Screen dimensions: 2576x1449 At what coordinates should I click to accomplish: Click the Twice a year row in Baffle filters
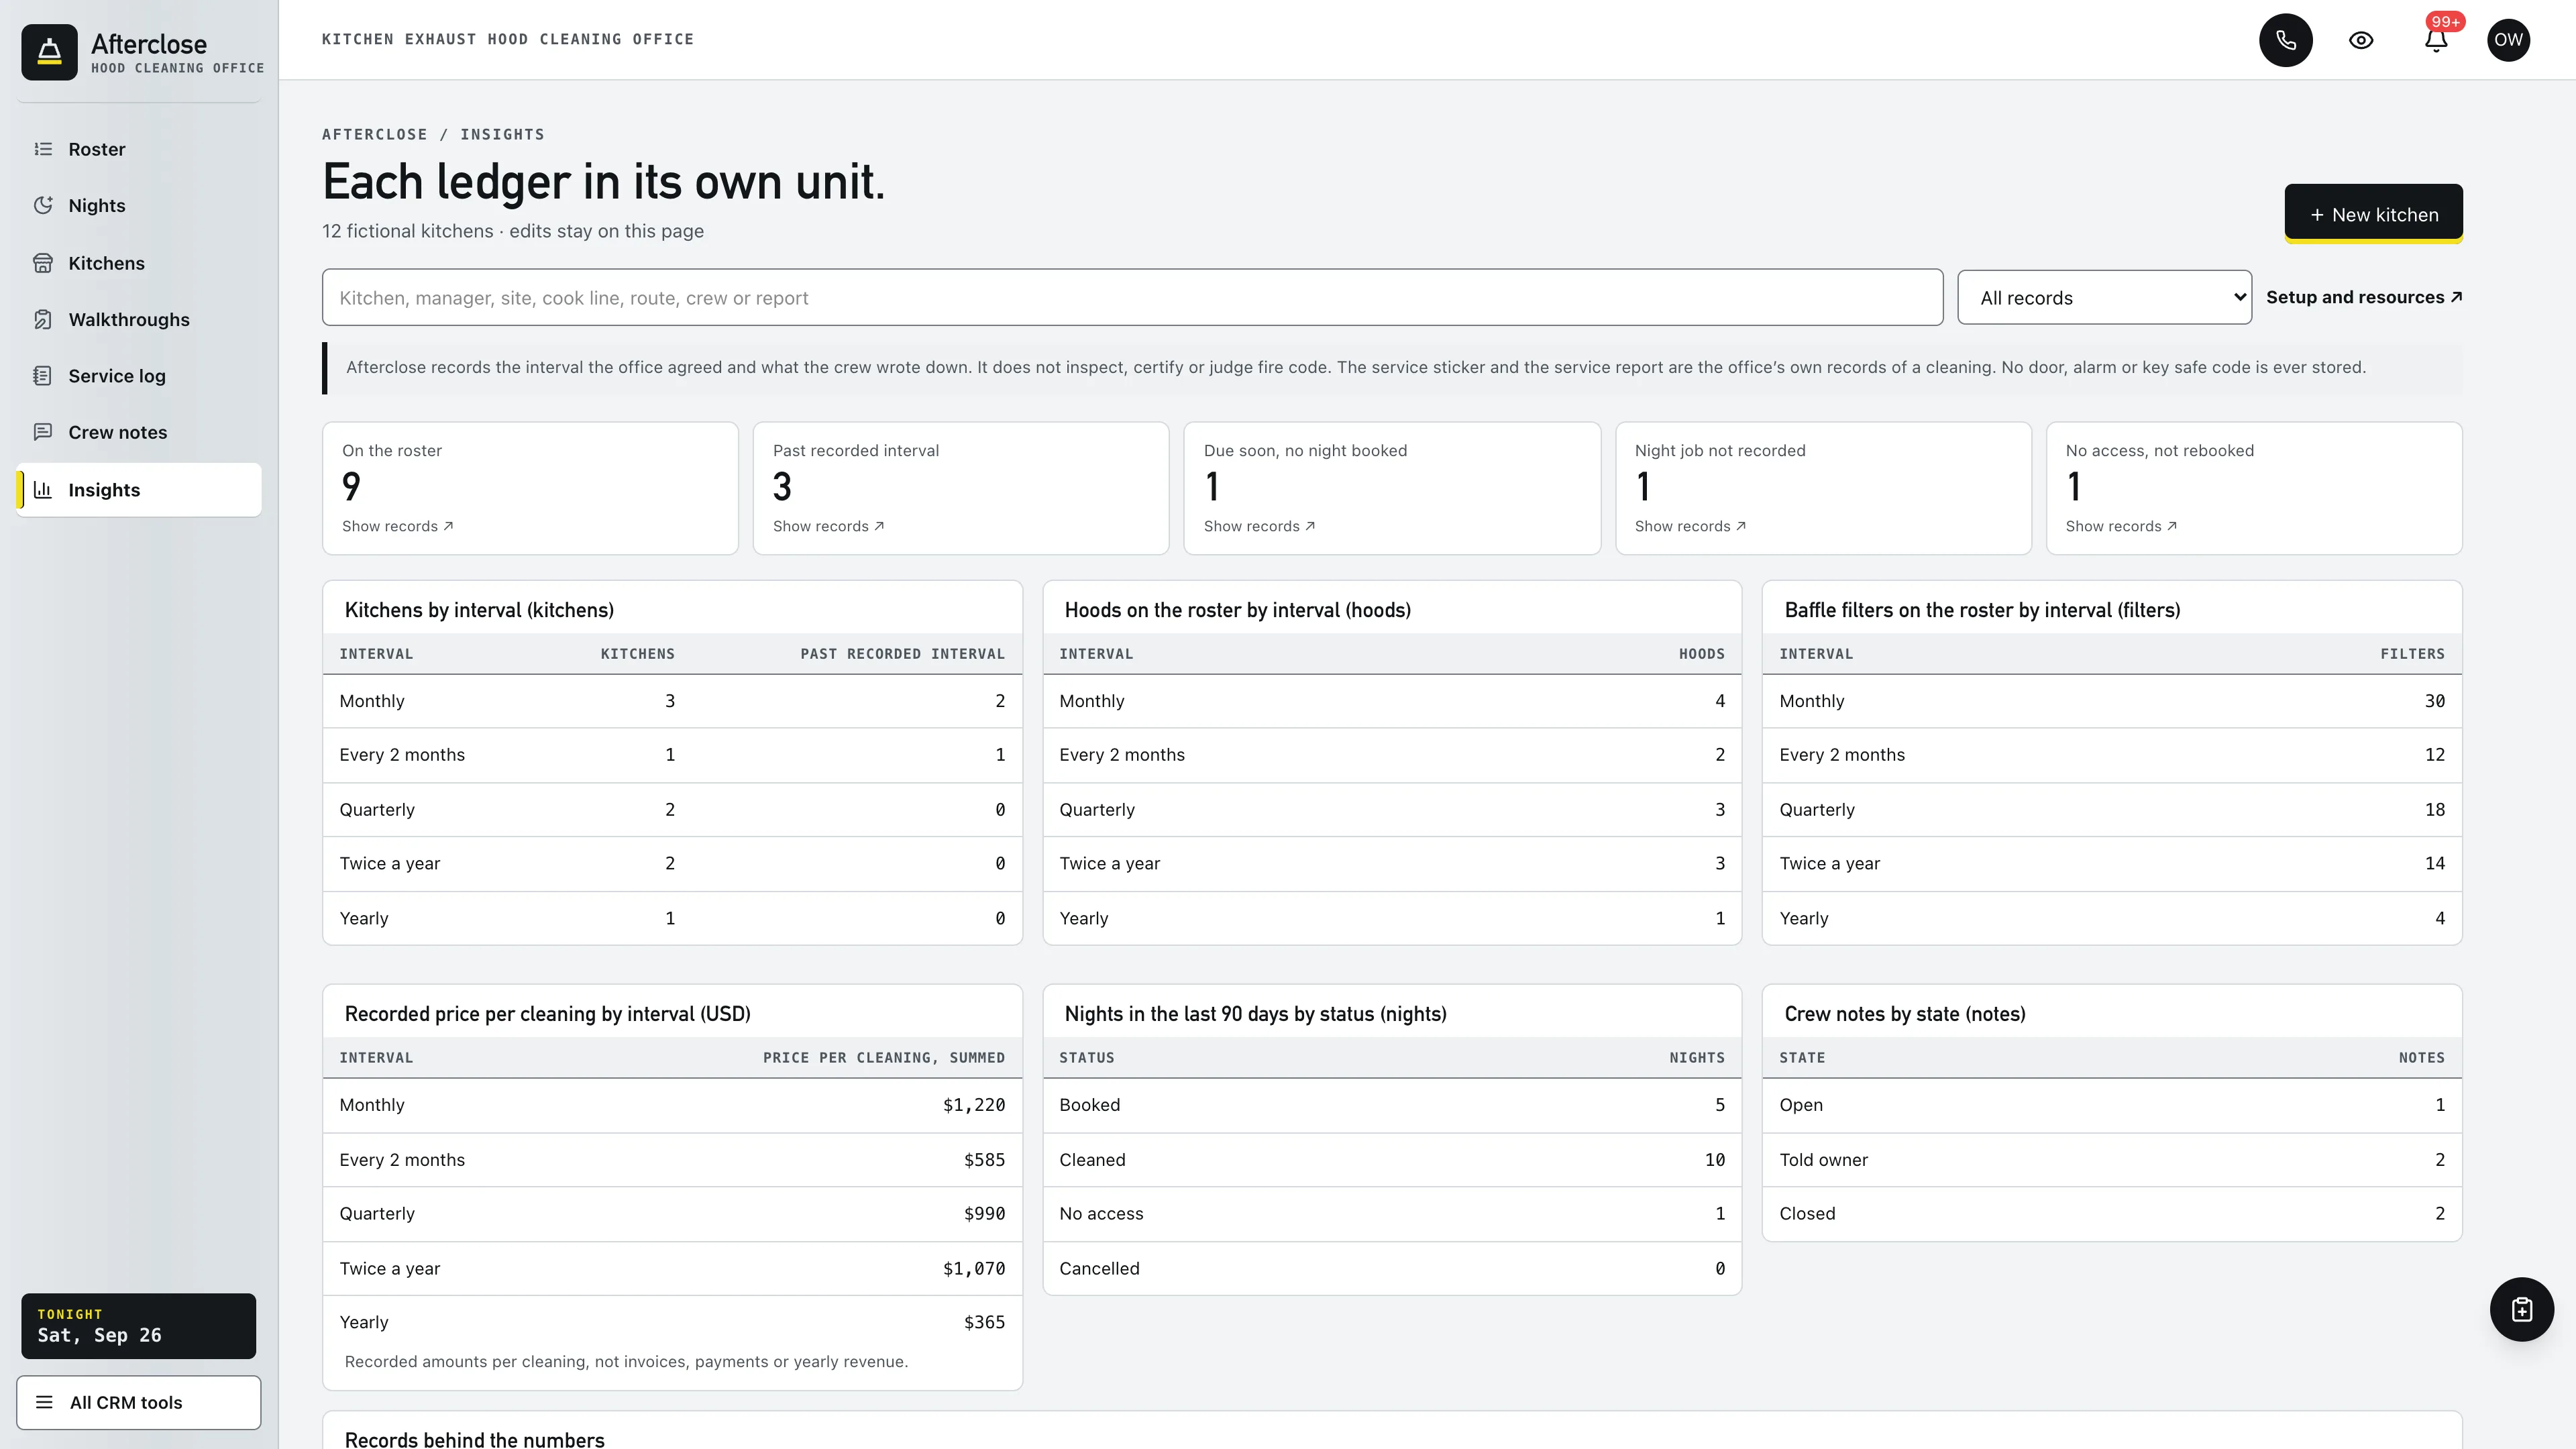(2112, 864)
